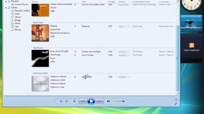
Task: Sort by the Album column header
Action: point(35,2)
